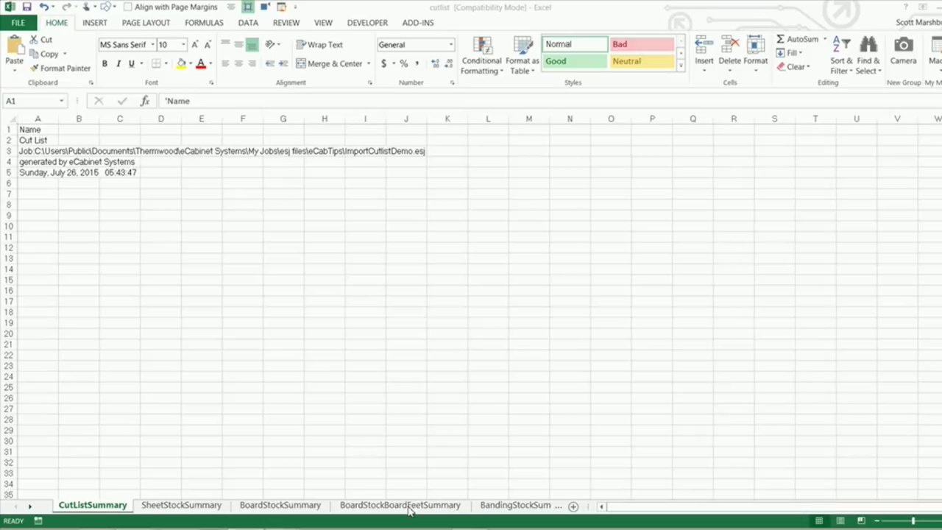Open the SheetStockSummary sheet
This screenshot has width=942, height=530.
[181, 506]
